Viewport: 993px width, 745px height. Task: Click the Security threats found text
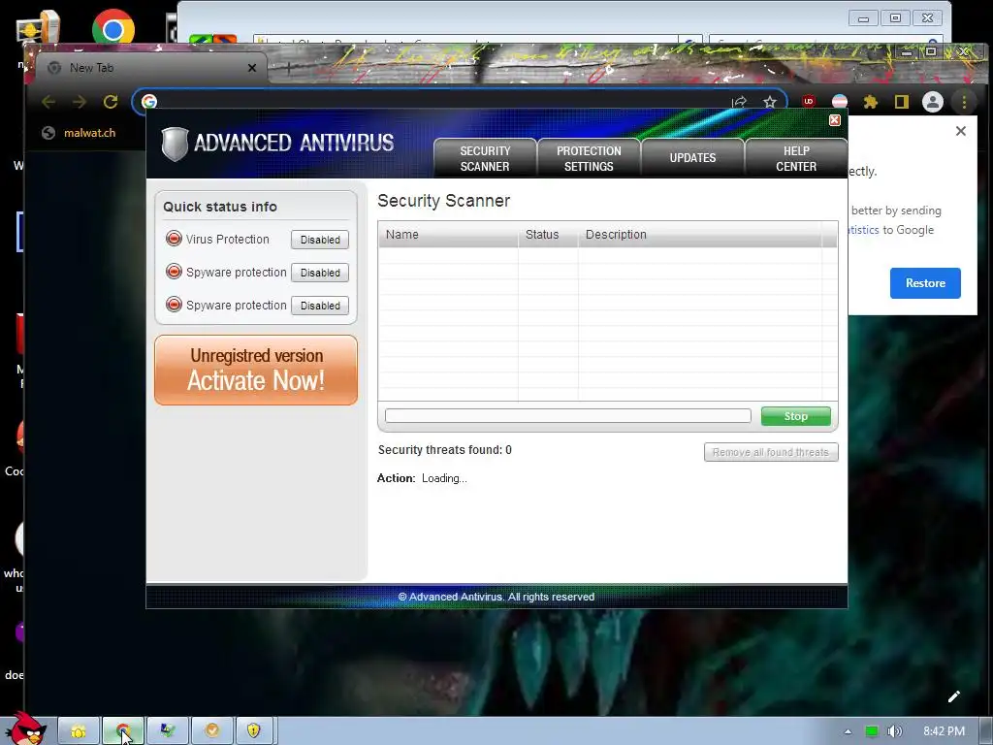[x=444, y=450]
